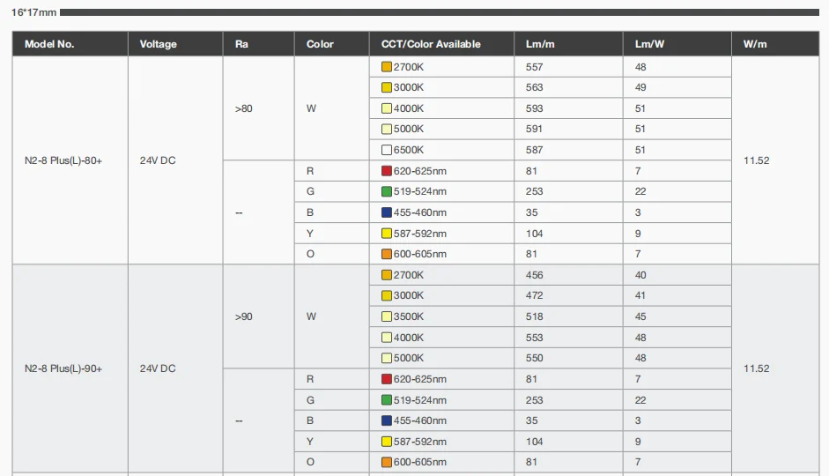Click blue 455-460nm swatch under the >80 section
Image resolution: width=829 pixels, height=476 pixels.
click(387, 212)
